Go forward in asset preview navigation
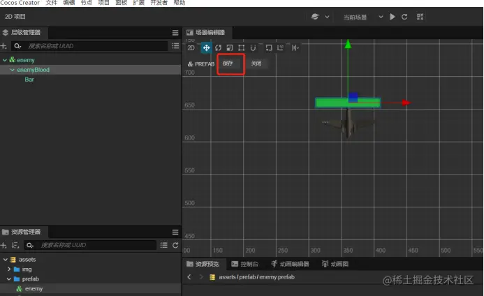Screen dimensions: 484x296 201,277
